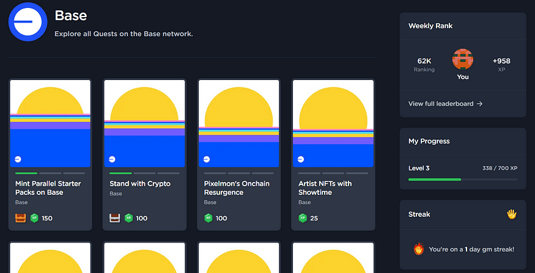Click the 25 XP reward on Artist NFTs card
This screenshot has height=273, width=535.
[x=314, y=218]
